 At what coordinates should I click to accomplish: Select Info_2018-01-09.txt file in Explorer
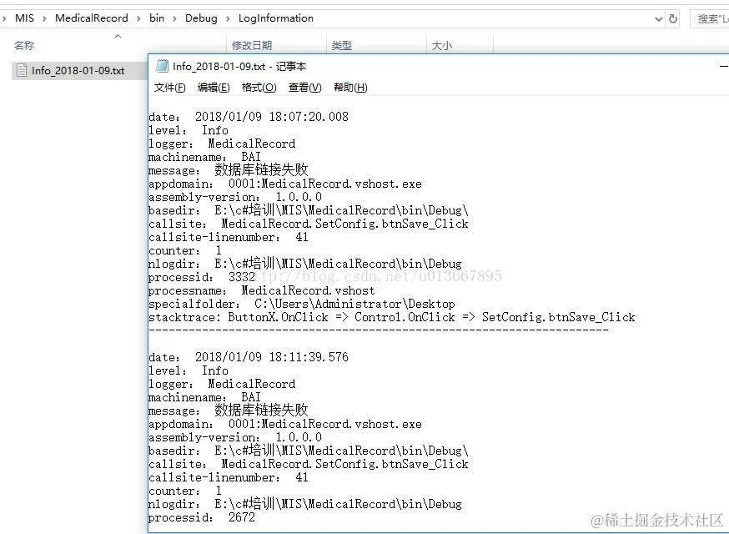coord(78,71)
